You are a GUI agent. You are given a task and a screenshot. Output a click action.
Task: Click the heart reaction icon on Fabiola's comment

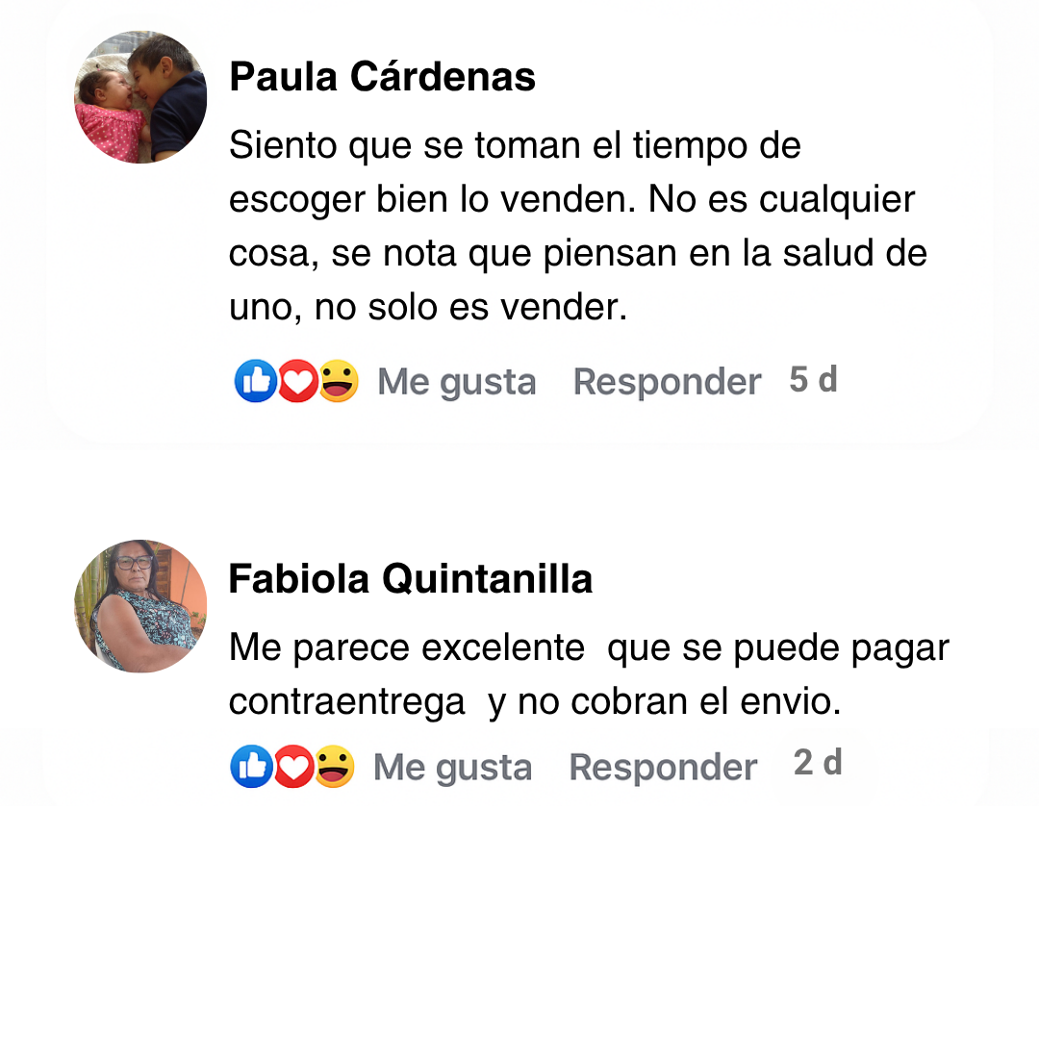tap(293, 767)
